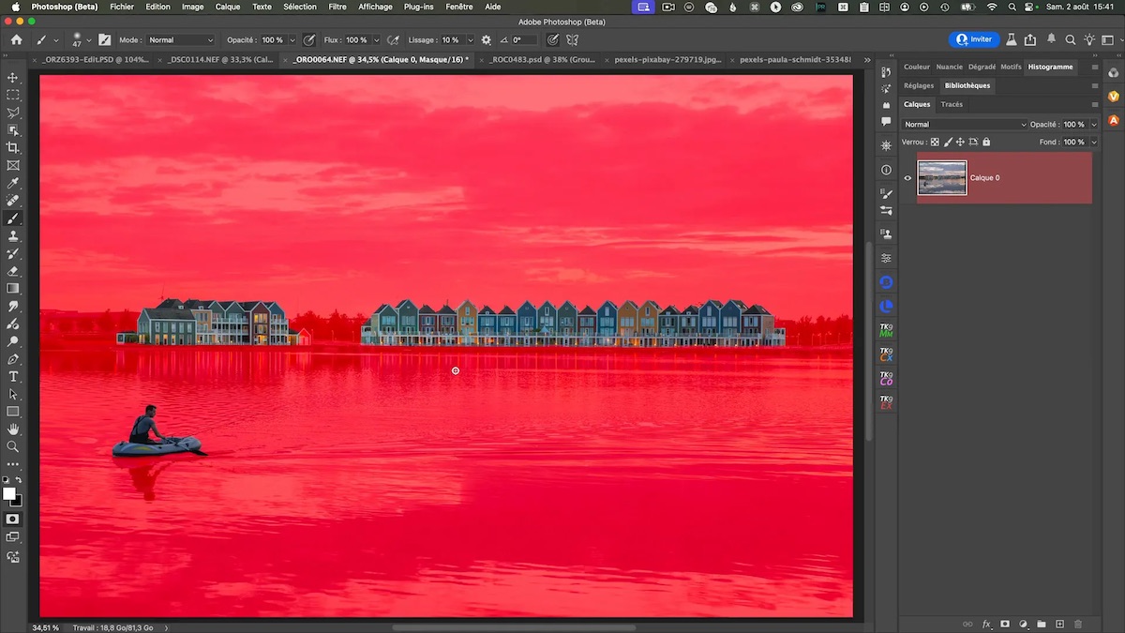The height and width of the screenshot is (633, 1125).
Task: Toggle lock all padlock
Action: (x=985, y=143)
